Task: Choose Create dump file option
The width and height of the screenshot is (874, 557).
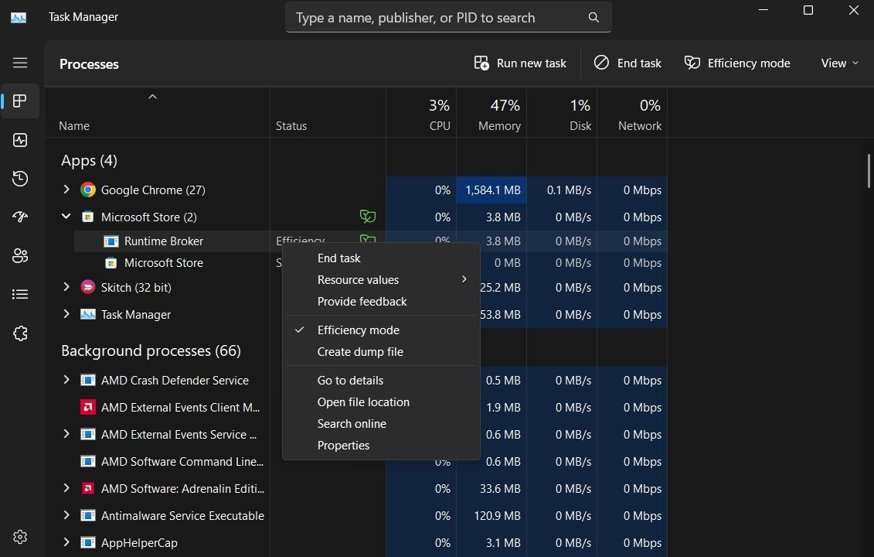Action: pyautogui.click(x=360, y=352)
